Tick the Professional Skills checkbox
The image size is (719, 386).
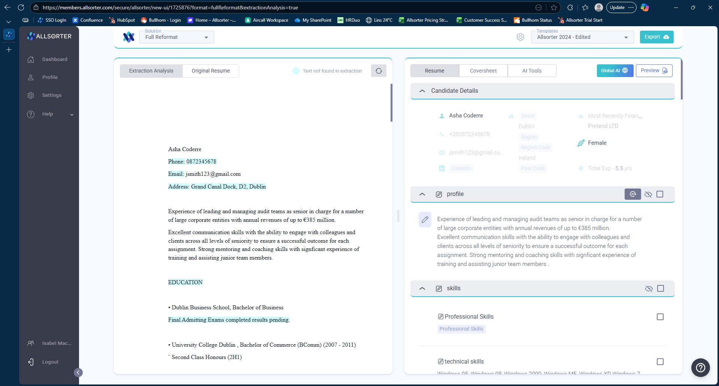pyautogui.click(x=660, y=317)
